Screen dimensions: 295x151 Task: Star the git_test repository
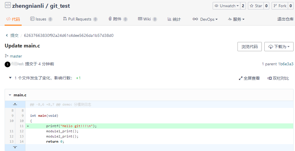pyautogui.click(x=255, y=6)
